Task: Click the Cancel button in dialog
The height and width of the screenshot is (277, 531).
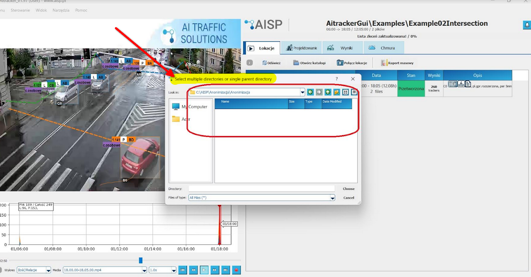Action: (x=349, y=198)
